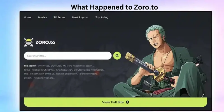Click The Reincarnation of the St... link
224x112 pixels.
[39, 74]
